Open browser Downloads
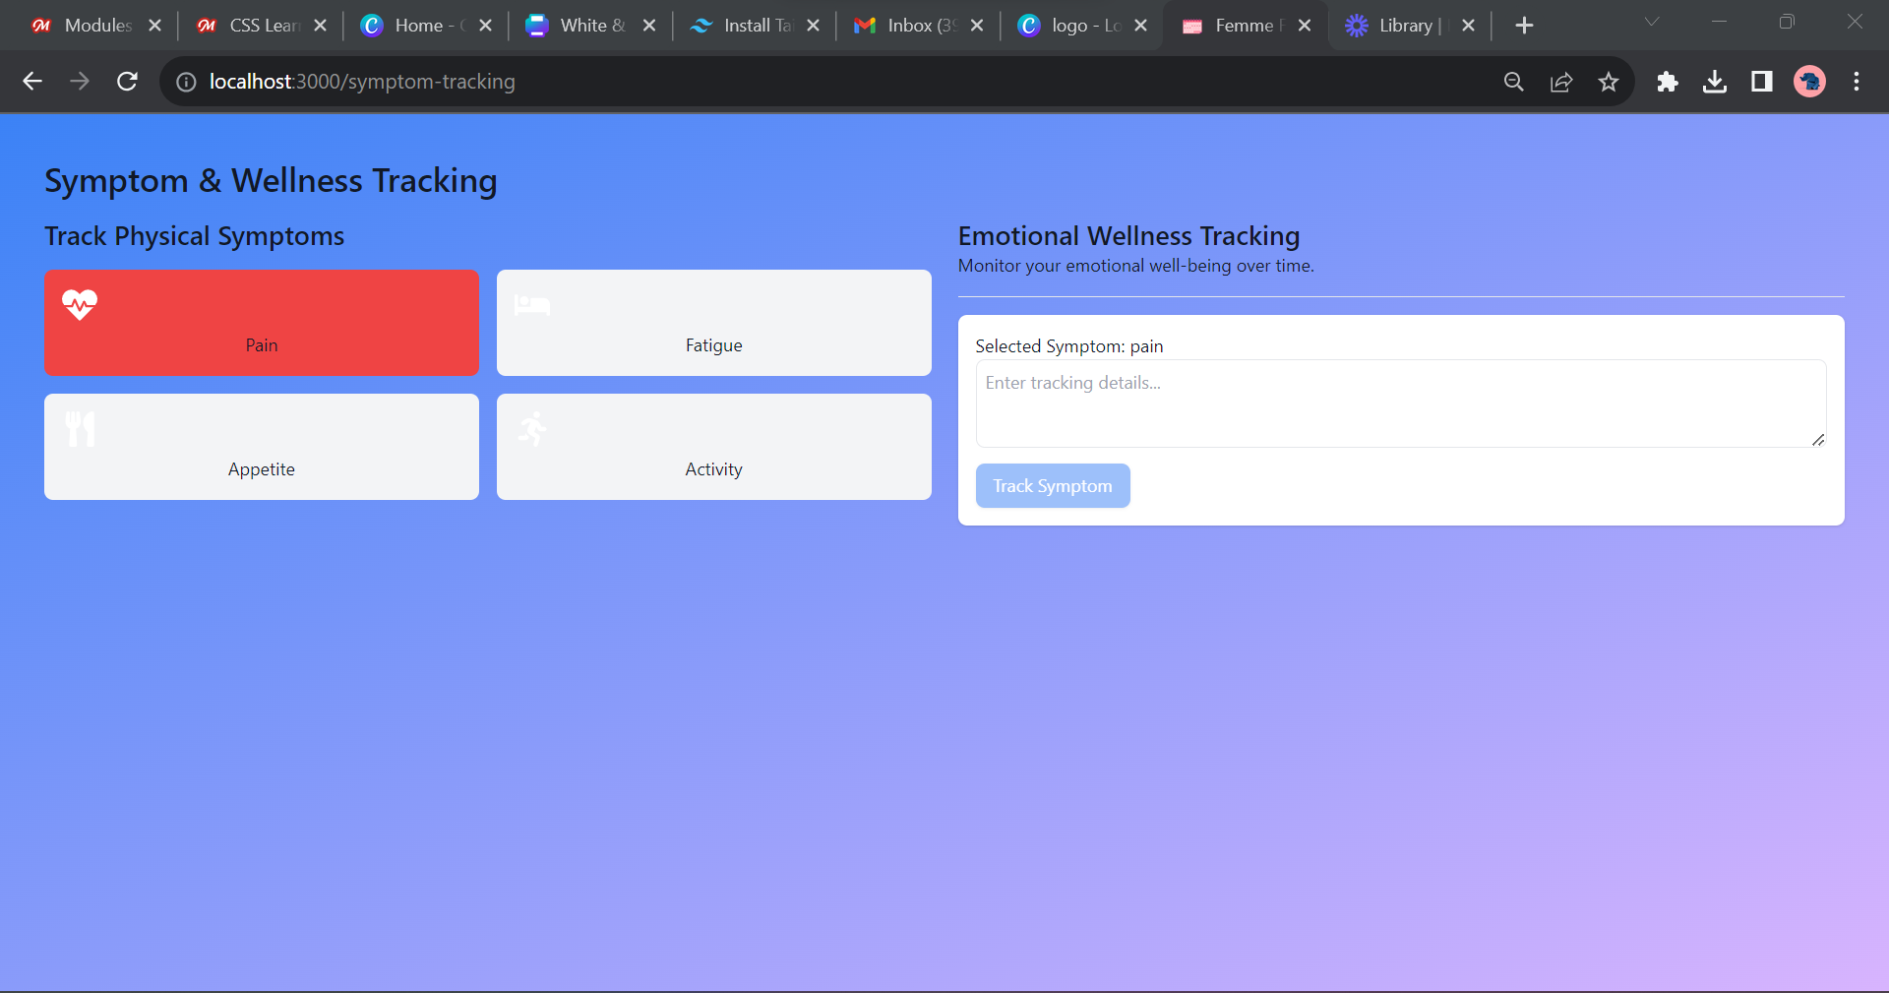This screenshot has width=1889, height=993. (x=1715, y=82)
